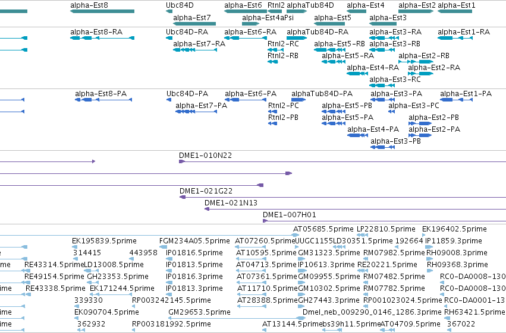Click the EK195839.5prime EST label
The width and height of the screenshot is (506, 333).
click(104, 241)
